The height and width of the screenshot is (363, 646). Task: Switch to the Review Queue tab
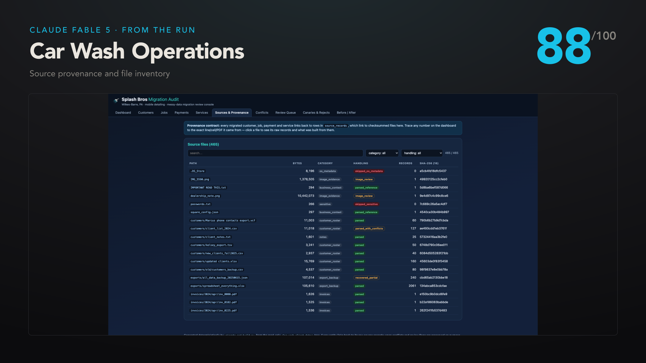pyautogui.click(x=286, y=113)
